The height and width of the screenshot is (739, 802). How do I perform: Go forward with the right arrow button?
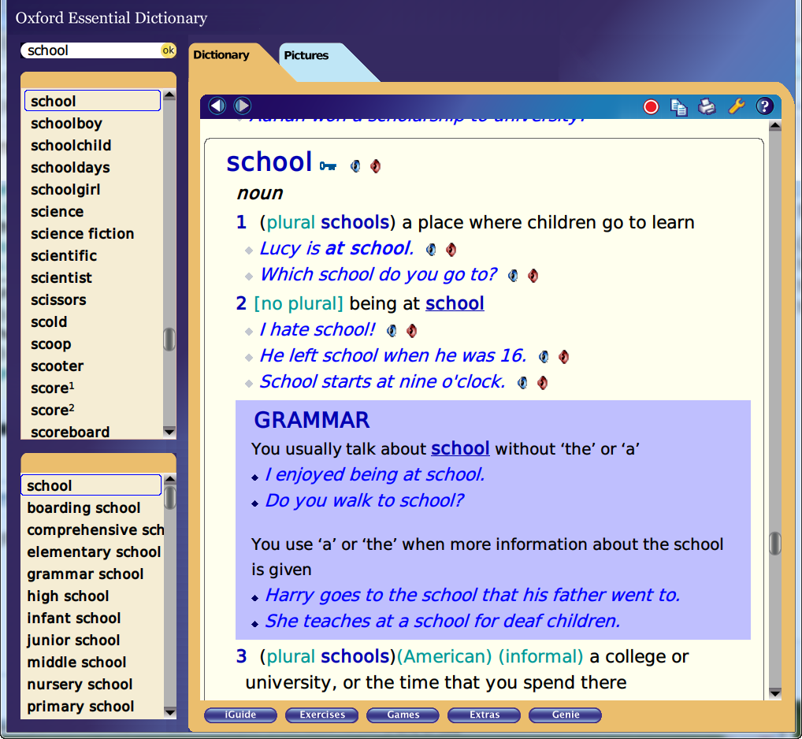tap(242, 106)
